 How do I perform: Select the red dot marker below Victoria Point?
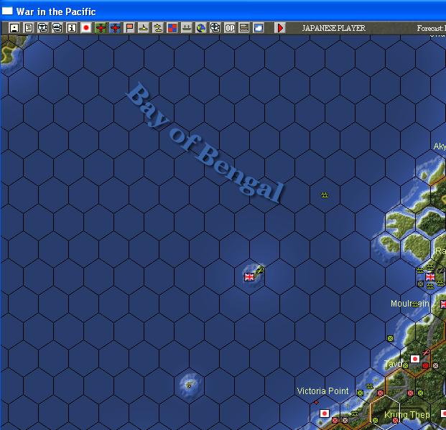tap(316, 403)
